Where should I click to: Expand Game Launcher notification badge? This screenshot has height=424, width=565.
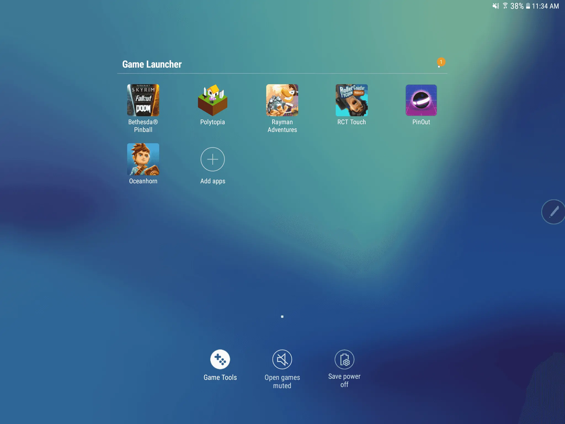coord(440,62)
